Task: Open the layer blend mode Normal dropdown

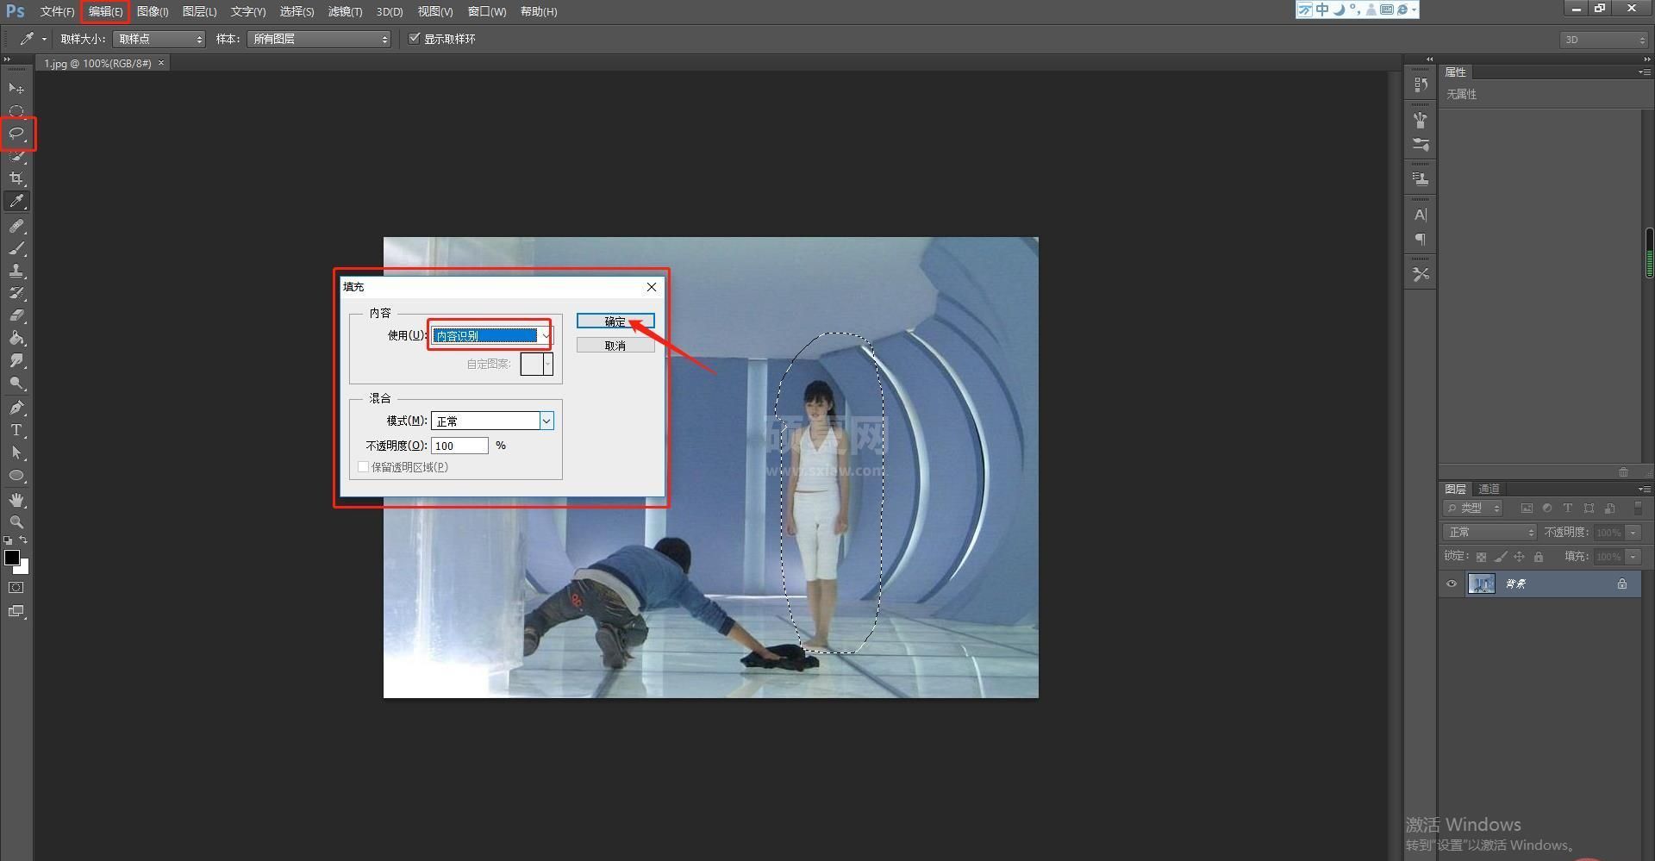Action: coord(1489,533)
